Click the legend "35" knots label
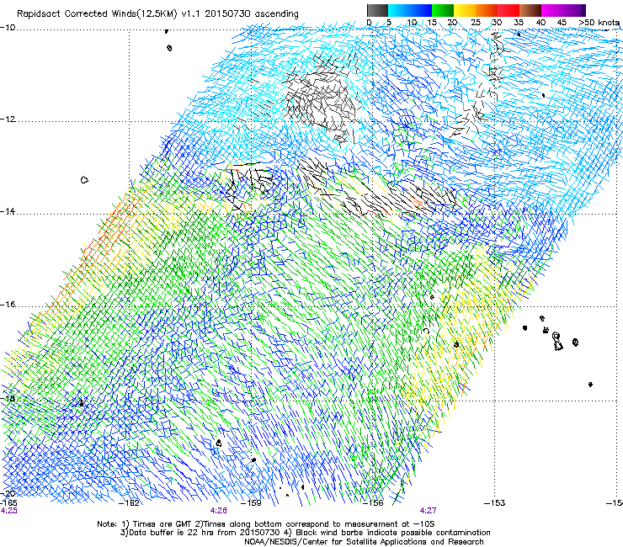The height and width of the screenshot is (547, 623). pos(519,22)
